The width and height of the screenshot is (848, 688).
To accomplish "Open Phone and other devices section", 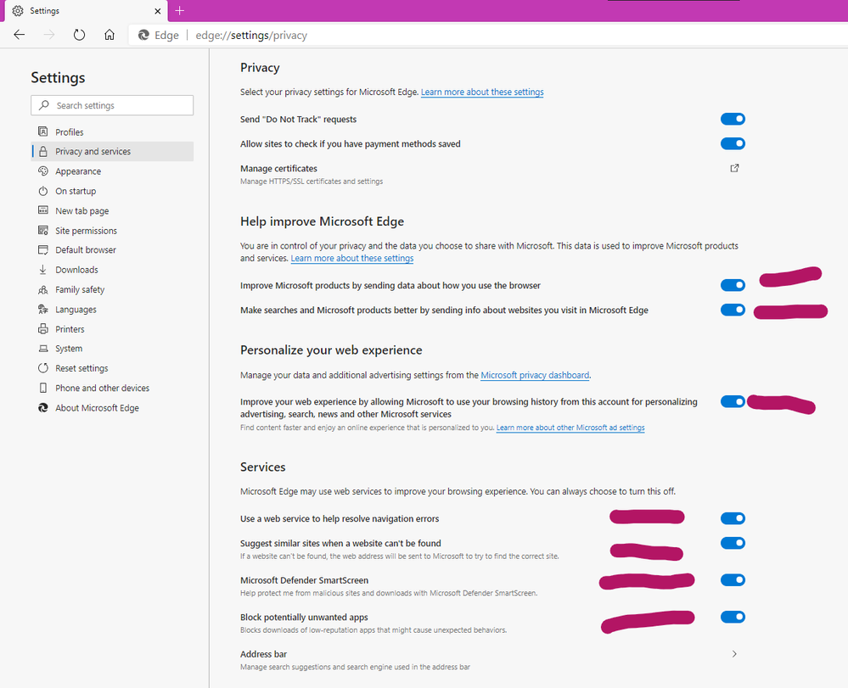I will pyautogui.click(x=113, y=388).
